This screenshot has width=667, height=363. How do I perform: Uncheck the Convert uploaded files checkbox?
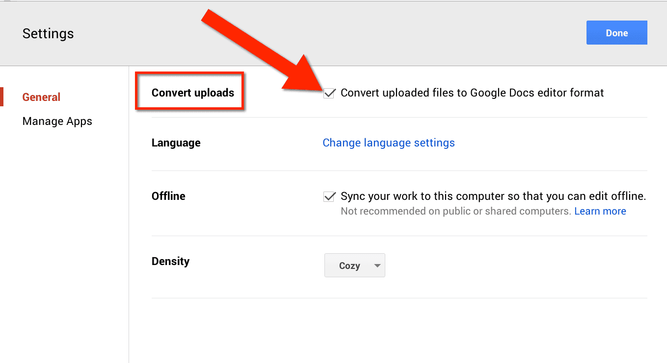tap(329, 93)
